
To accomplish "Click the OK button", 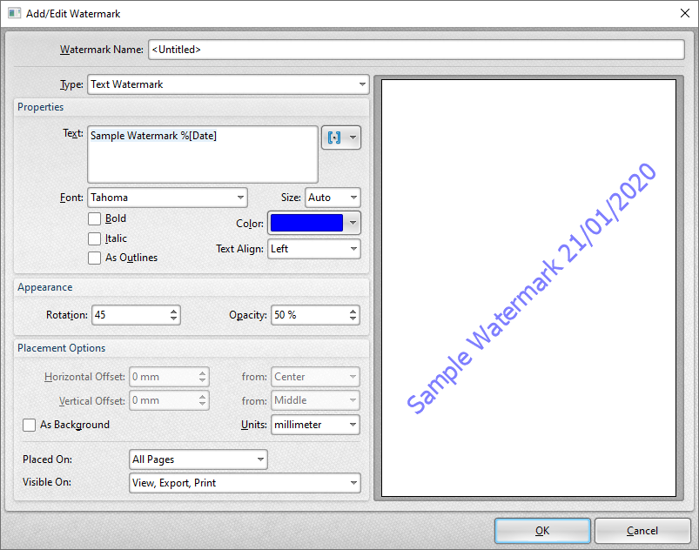I will [542, 531].
